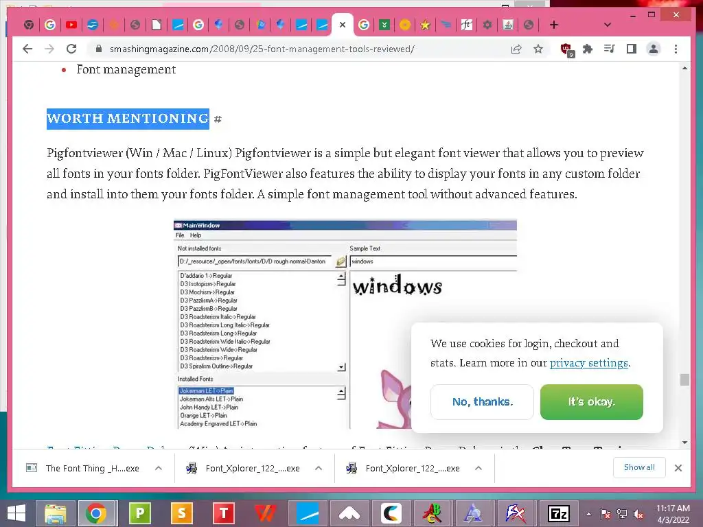Close the active tab
This screenshot has width=703, height=527.
[x=343, y=25]
